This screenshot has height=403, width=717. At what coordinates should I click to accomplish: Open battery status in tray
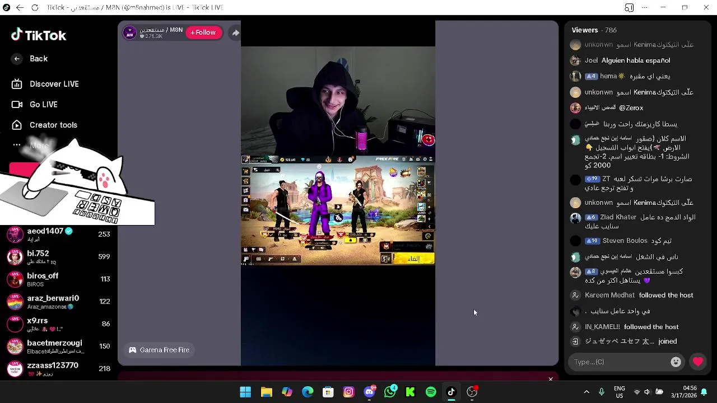(659, 392)
